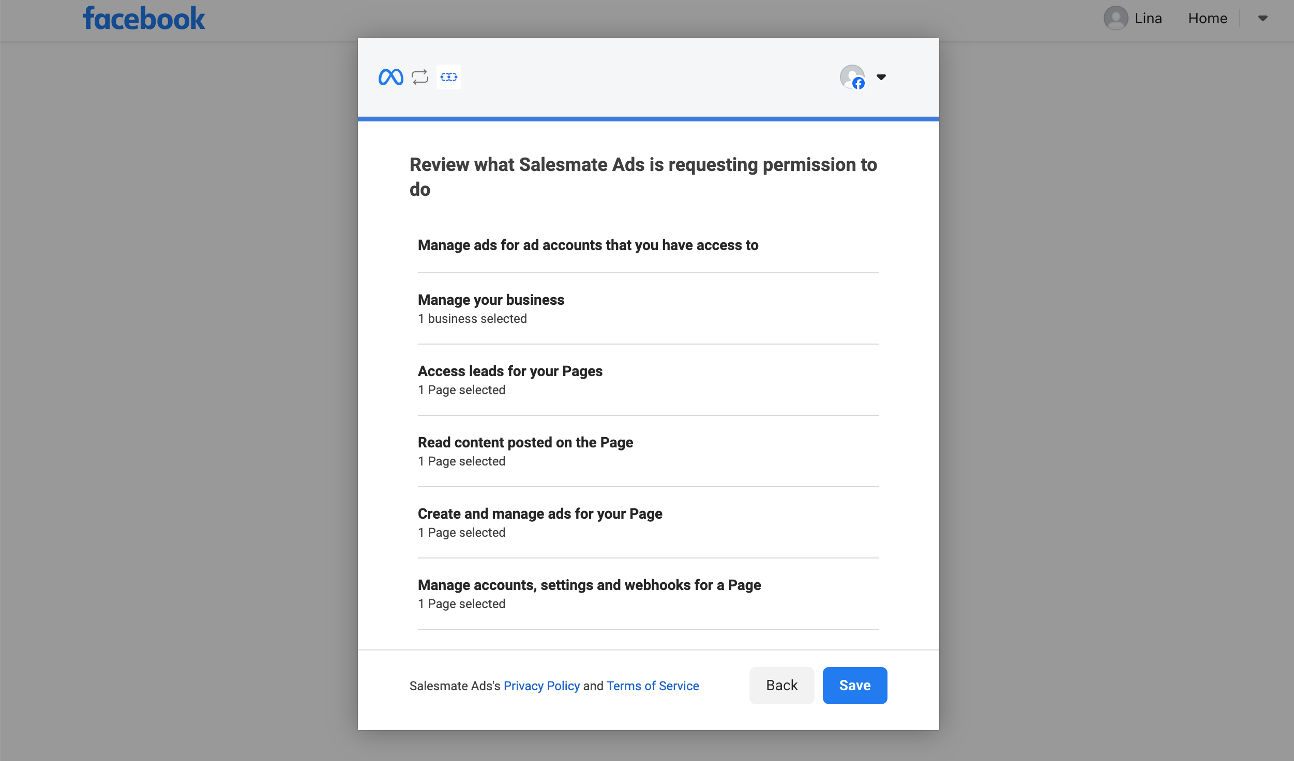Viewport: 1294px width, 761px height.
Task: Click the 'Review what Salesmate Ads is requesting' heading
Action: click(x=643, y=177)
